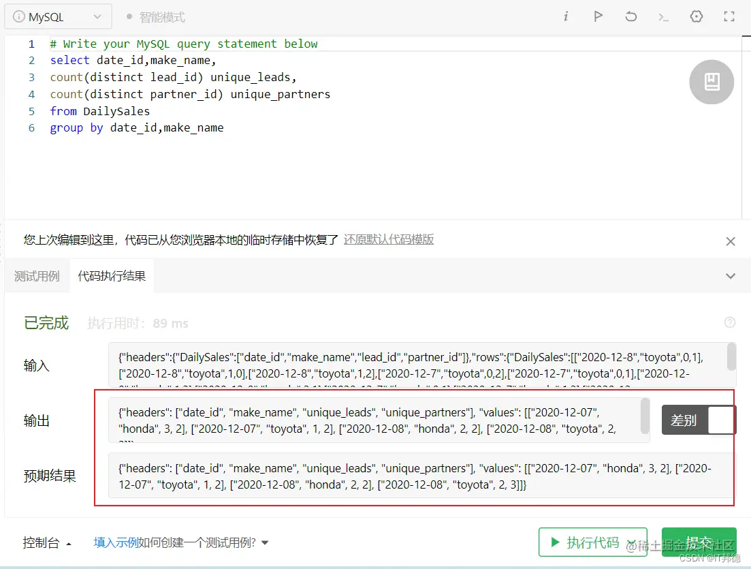Click code line 'select date_id,make_name,'
Image resolution: width=751 pixels, height=569 pixels.
(133, 61)
